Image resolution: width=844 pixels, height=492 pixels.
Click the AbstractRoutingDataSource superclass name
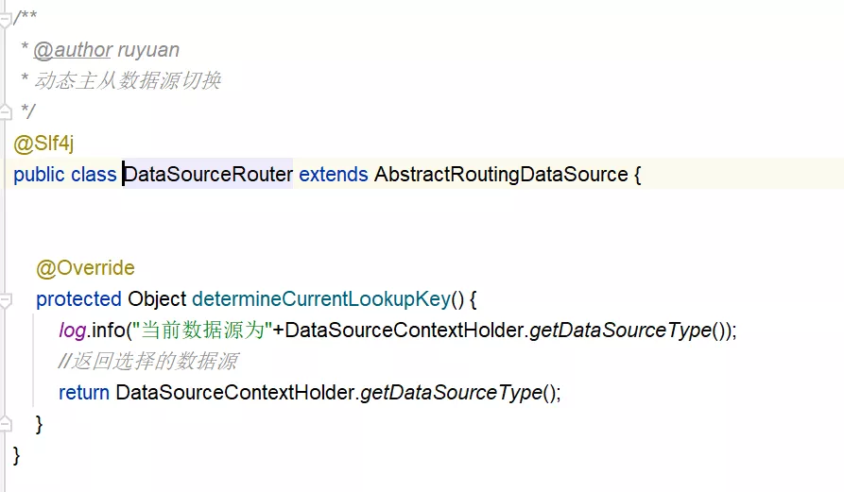501,175
